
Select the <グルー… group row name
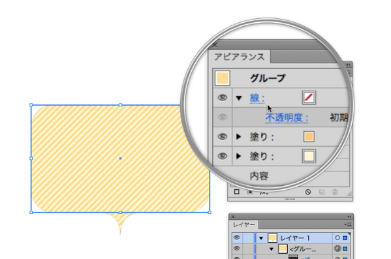click(303, 249)
